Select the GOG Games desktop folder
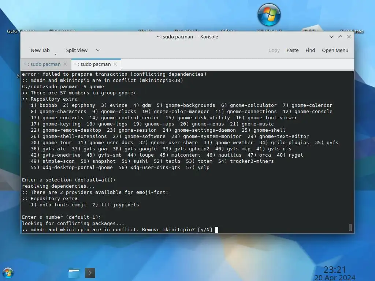This screenshot has height=281, width=375. (21, 31)
